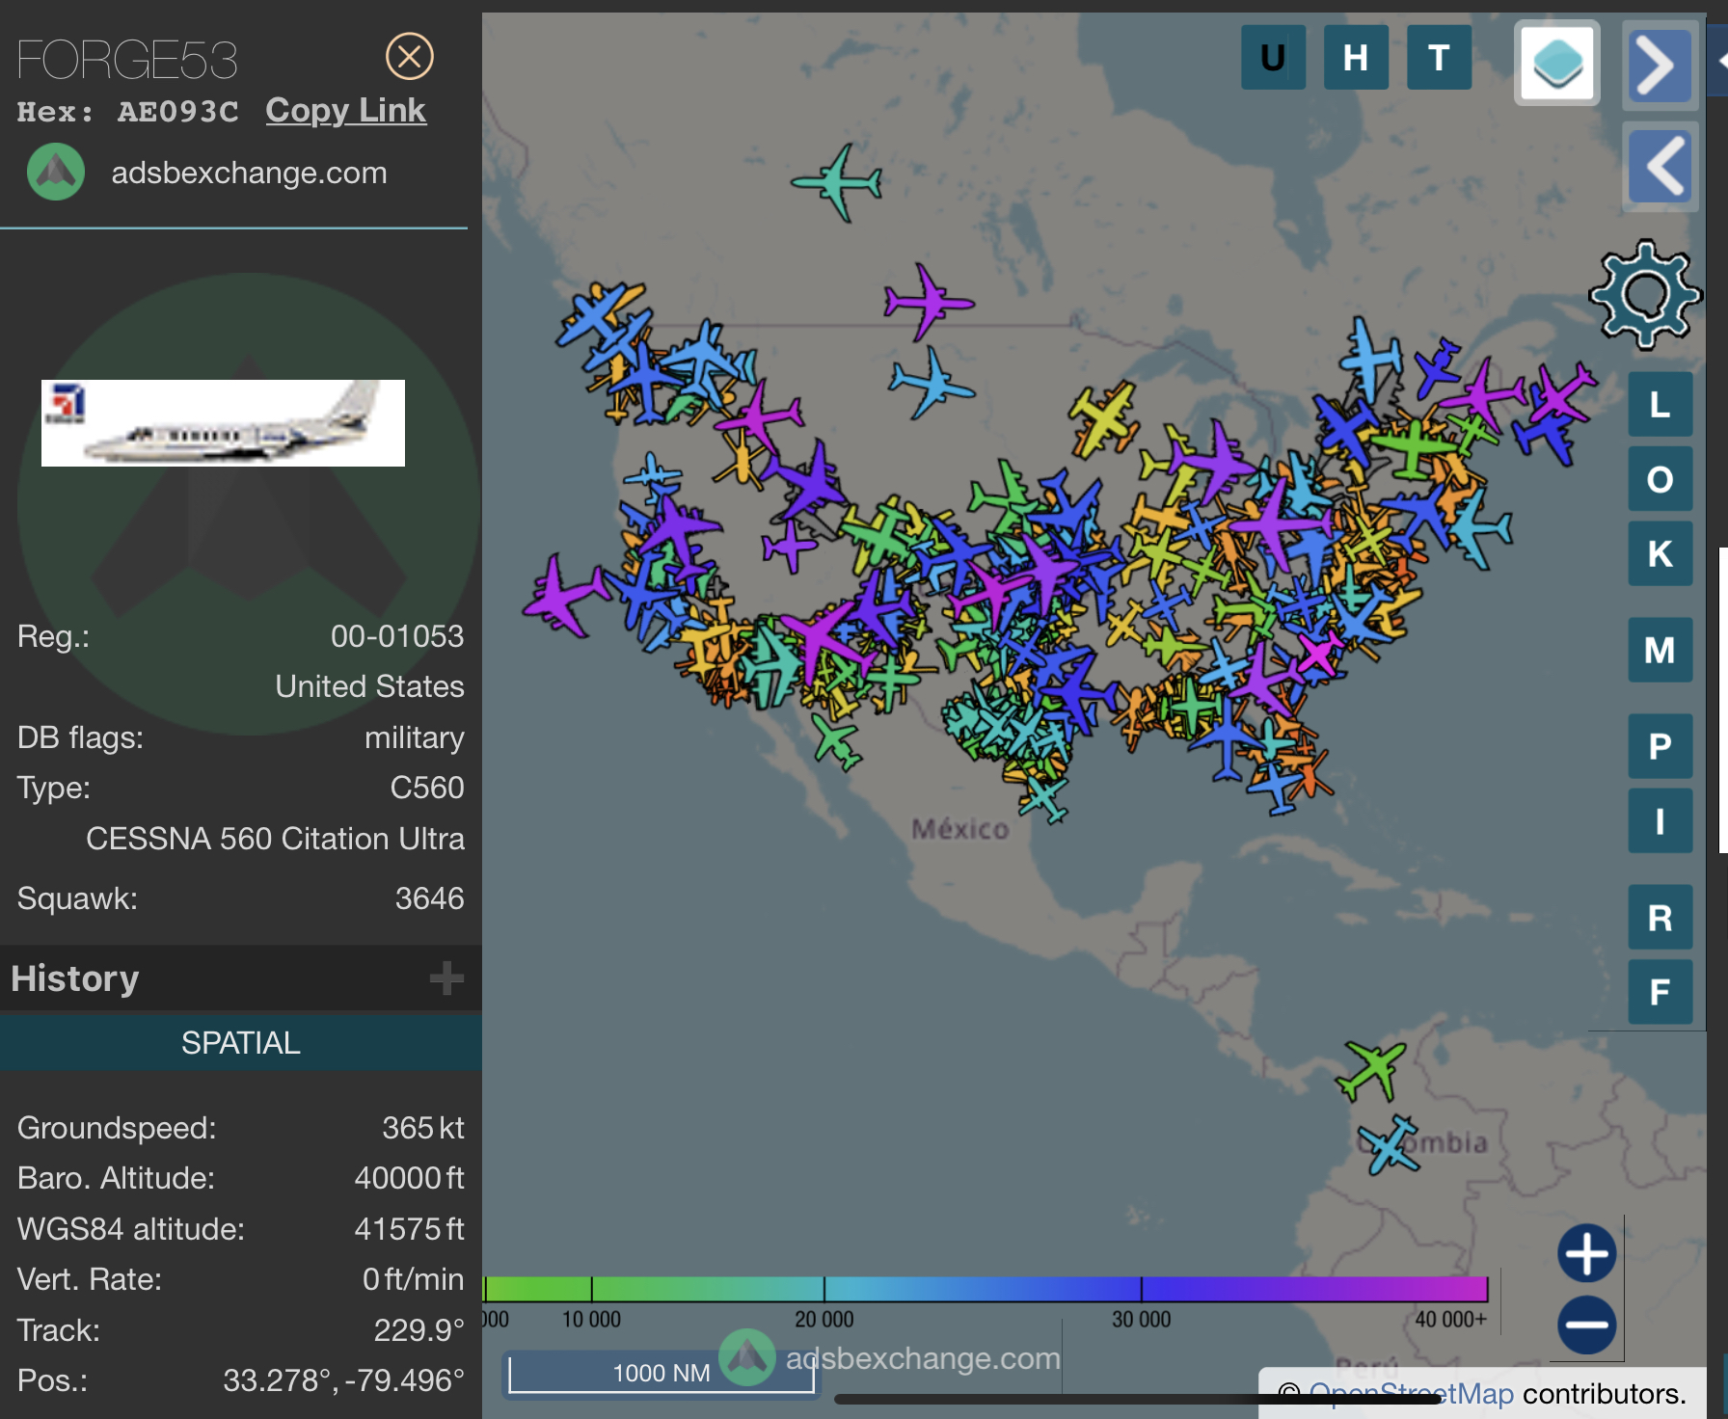Viewport: 1728px width, 1419px height.
Task: Toggle the O button
Action: pyautogui.click(x=1660, y=479)
